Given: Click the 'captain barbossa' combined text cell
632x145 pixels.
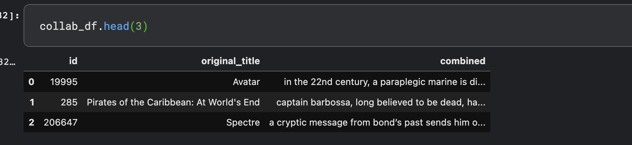Looking at the screenshot, I should (381, 102).
